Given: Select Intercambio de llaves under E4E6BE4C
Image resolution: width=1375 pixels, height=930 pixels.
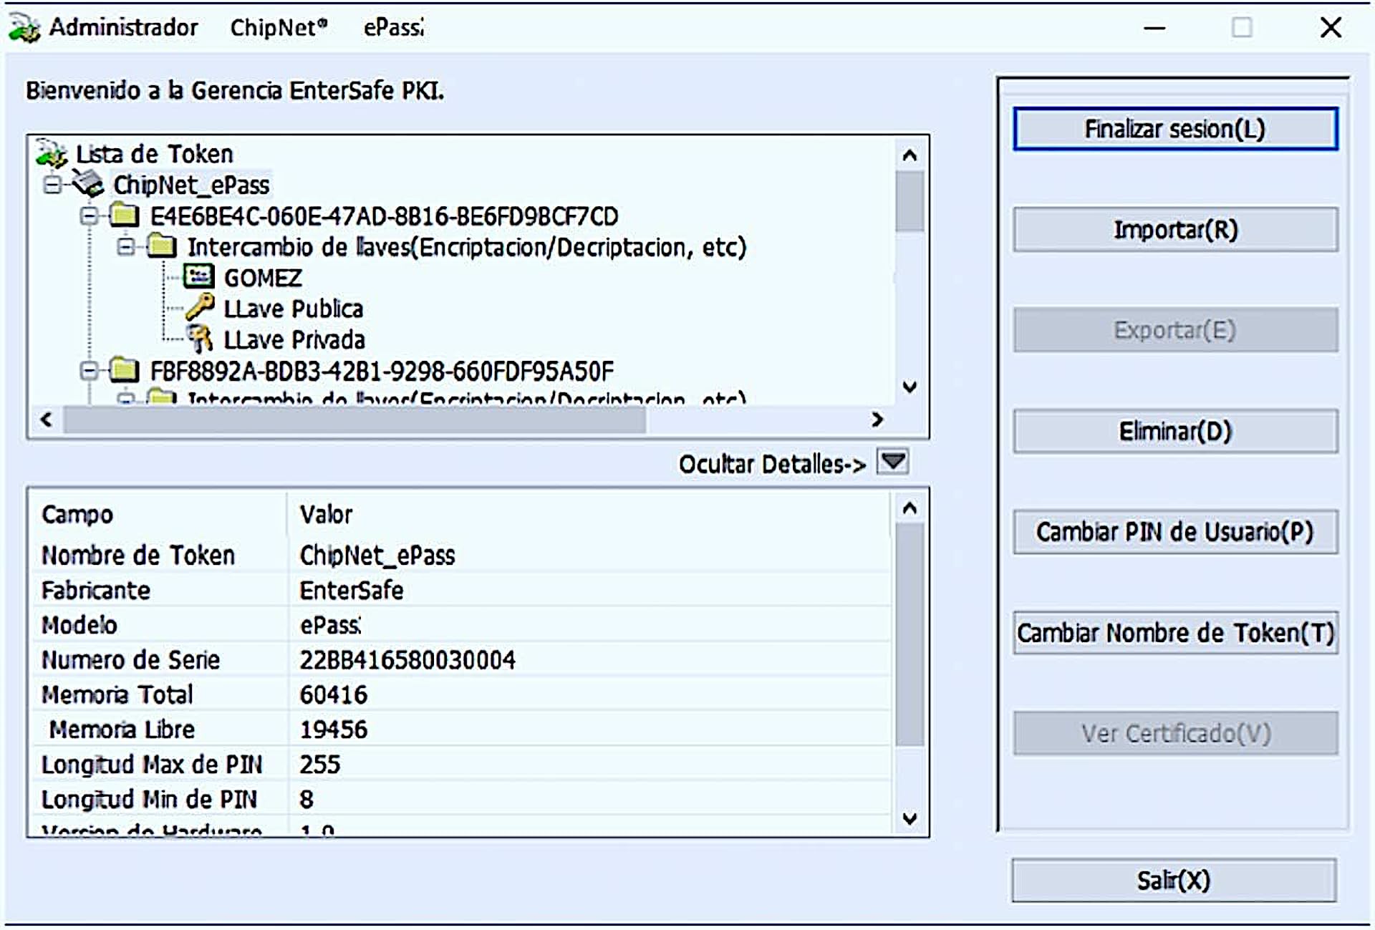Looking at the screenshot, I should coord(467,248).
